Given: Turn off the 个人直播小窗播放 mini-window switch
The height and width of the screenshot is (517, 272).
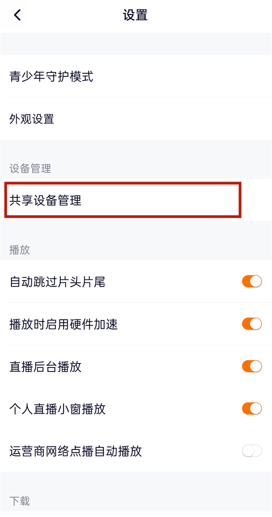Looking at the screenshot, I should click(252, 409).
